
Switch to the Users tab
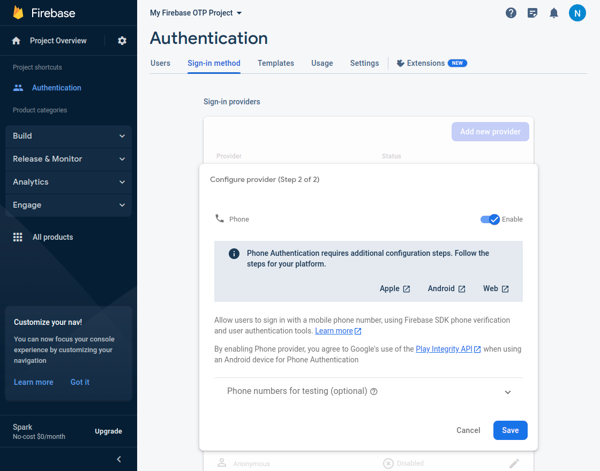click(x=160, y=63)
